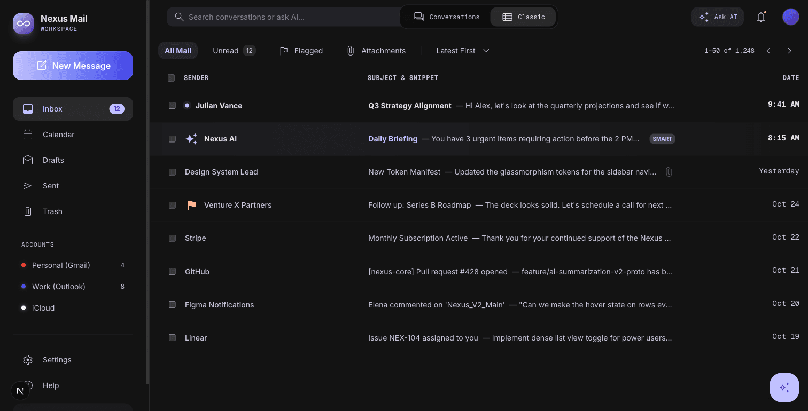Switch to Classic view
The height and width of the screenshot is (411, 808).
524,17
